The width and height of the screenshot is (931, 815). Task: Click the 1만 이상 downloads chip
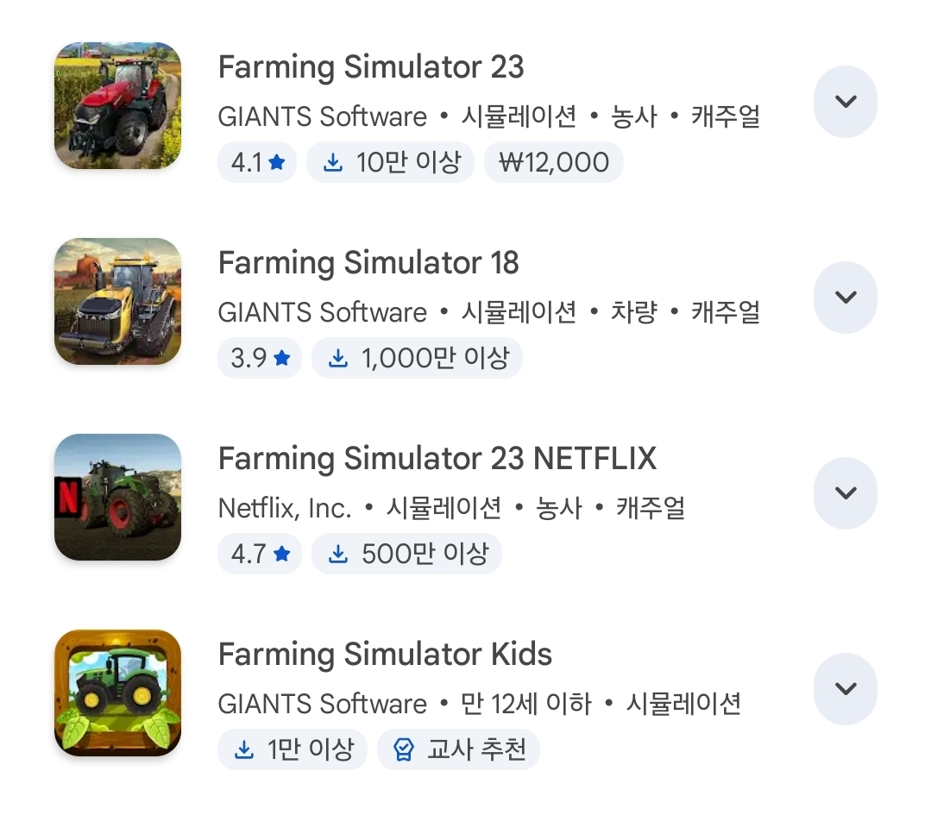pyautogui.click(x=293, y=749)
